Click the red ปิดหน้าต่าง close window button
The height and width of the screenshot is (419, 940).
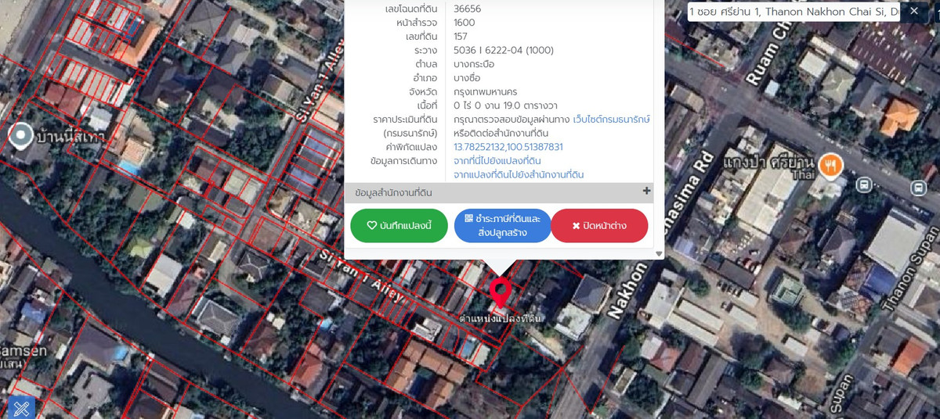599,226
